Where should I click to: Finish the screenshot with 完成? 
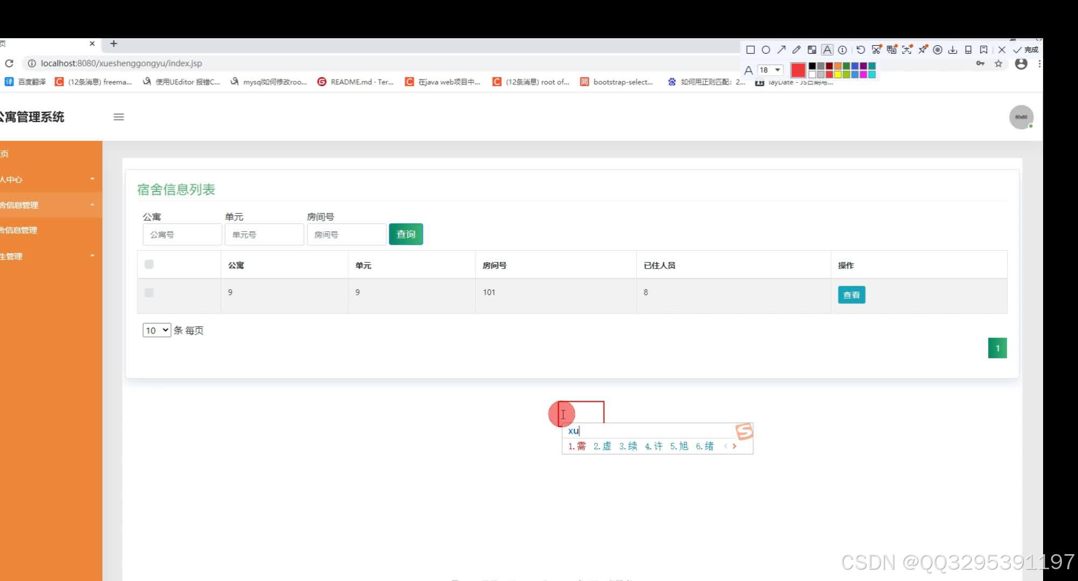click(x=1025, y=49)
